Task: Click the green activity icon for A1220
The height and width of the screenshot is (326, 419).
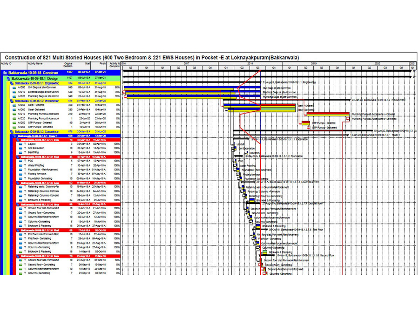Action: [14, 118]
